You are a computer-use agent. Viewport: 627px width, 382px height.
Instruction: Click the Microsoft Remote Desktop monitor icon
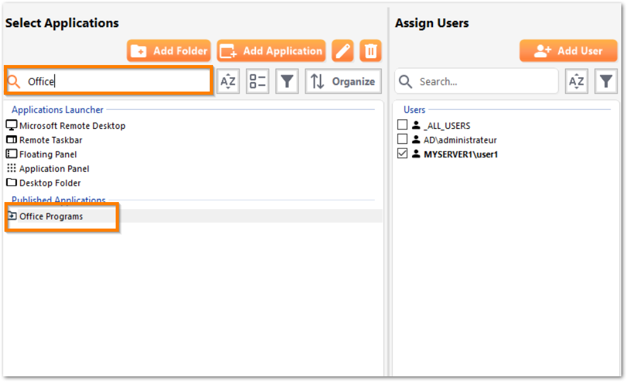tap(11, 125)
